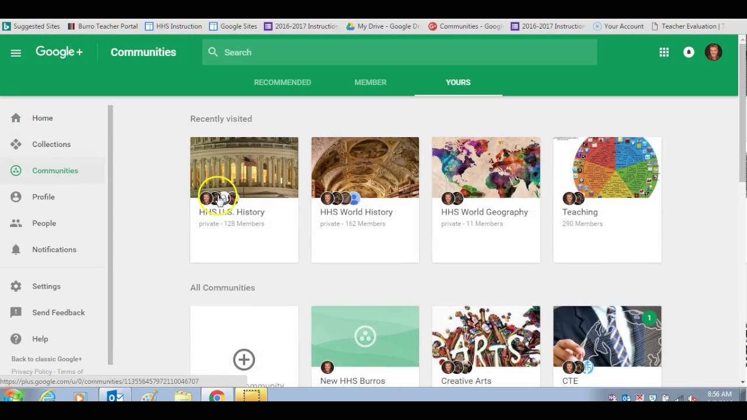Open the Teaching community wheel image
The image size is (747, 420).
click(607, 167)
